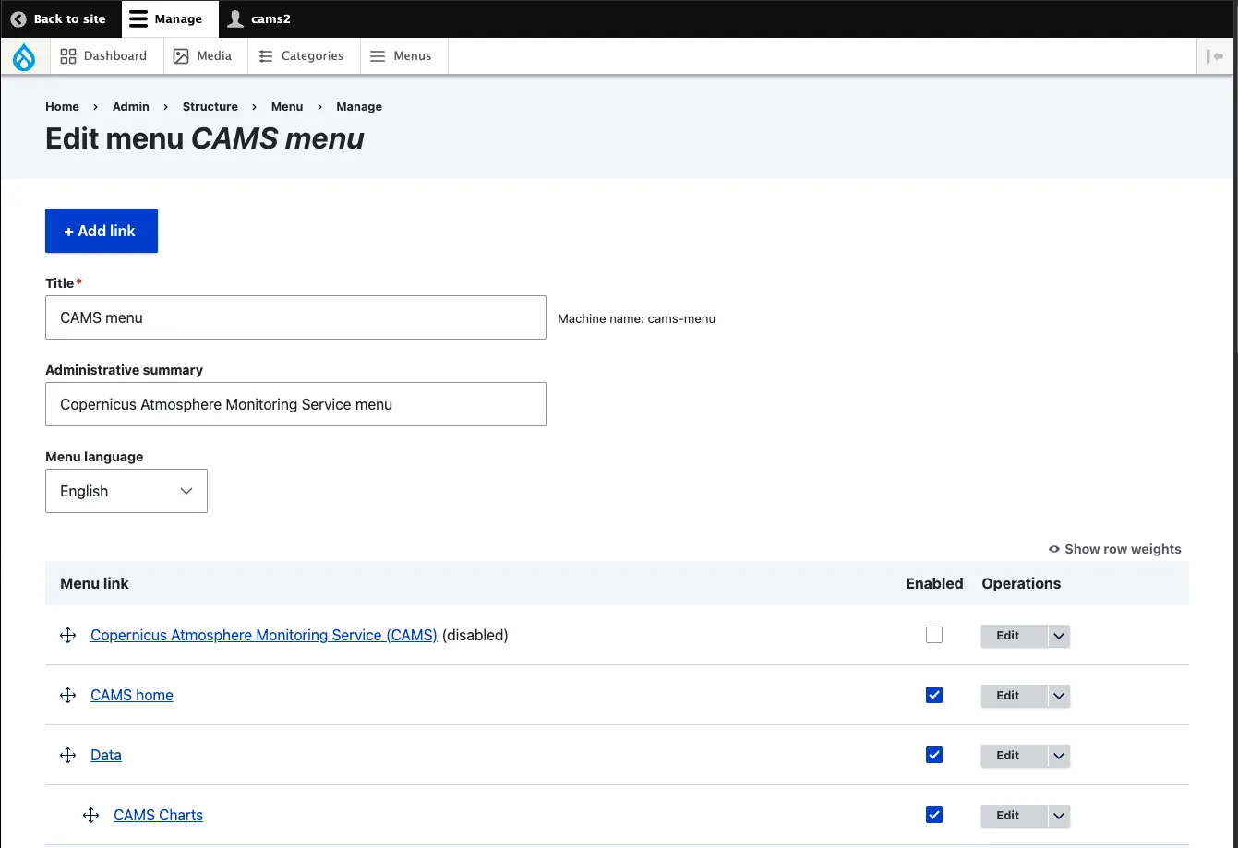Click the Manage hamburger icon
Screen dimensions: 1238x848
click(x=138, y=18)
